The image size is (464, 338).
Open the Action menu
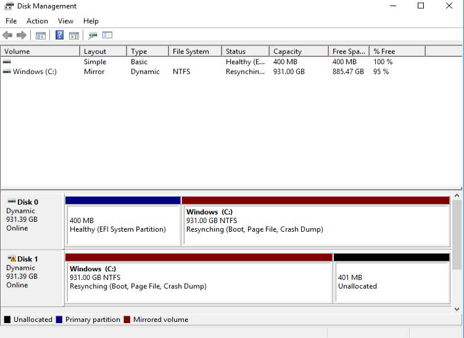pos(37,21)
